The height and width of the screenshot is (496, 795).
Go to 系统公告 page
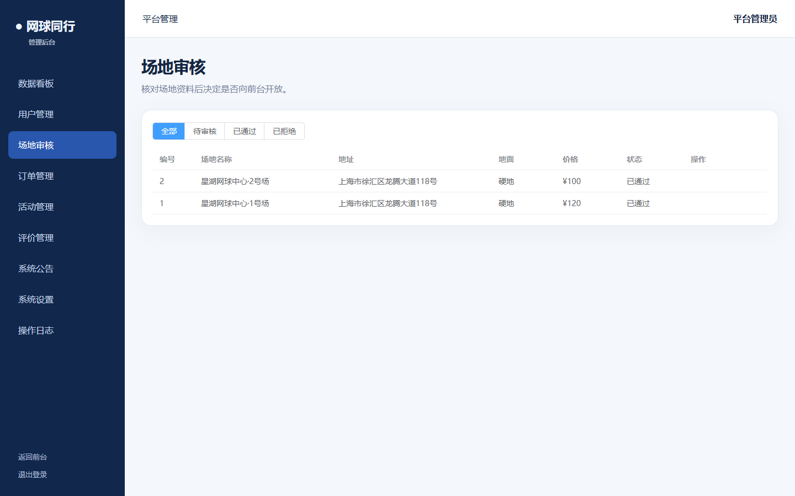pos(62,268)
